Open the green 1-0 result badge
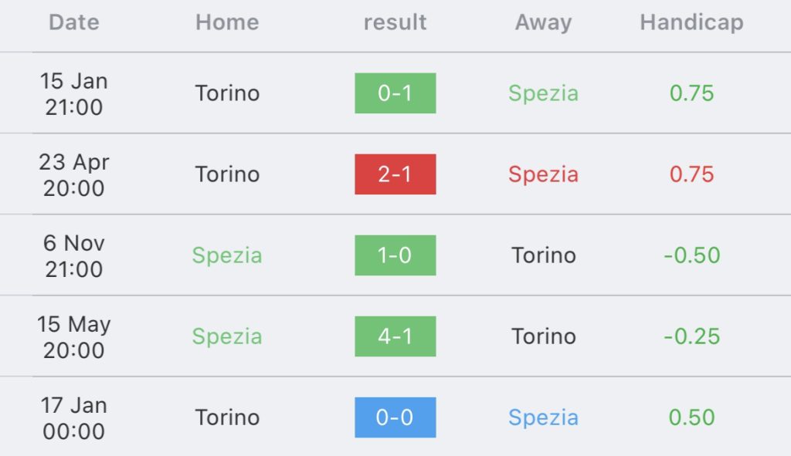791x456 pixels. 395,255
